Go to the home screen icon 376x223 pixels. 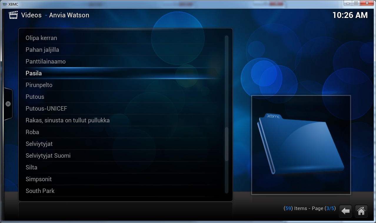pyautogui.click(x=361, y=211)
